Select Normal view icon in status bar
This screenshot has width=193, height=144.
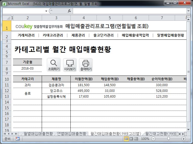[126, 139]
